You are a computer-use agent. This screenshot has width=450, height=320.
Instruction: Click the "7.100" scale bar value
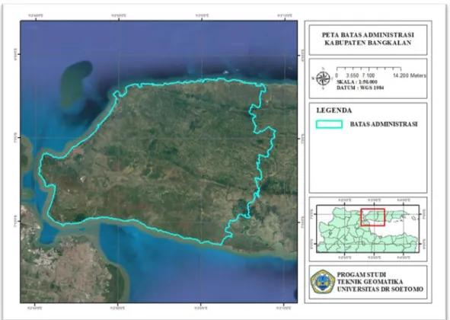click(x=369, y=75)
